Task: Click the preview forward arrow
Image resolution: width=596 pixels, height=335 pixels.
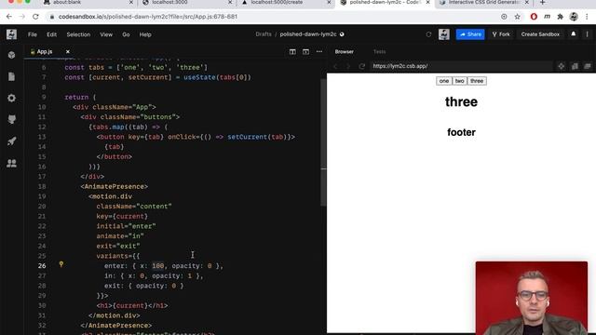Action: tap(348, 66)
